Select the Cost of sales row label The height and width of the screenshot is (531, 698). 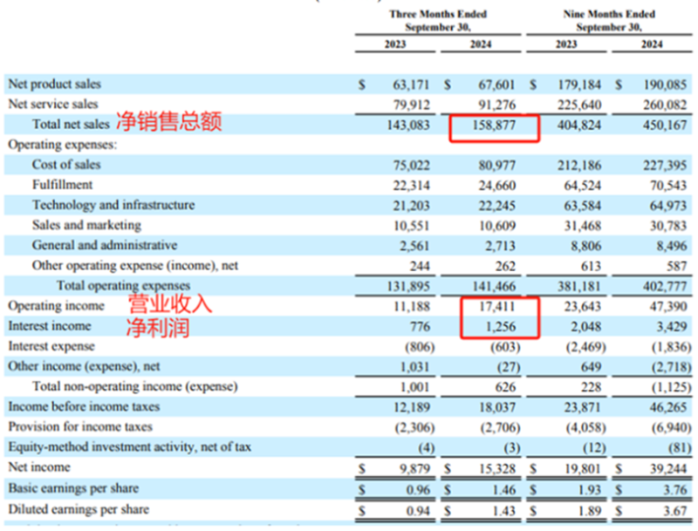point(66,165)
